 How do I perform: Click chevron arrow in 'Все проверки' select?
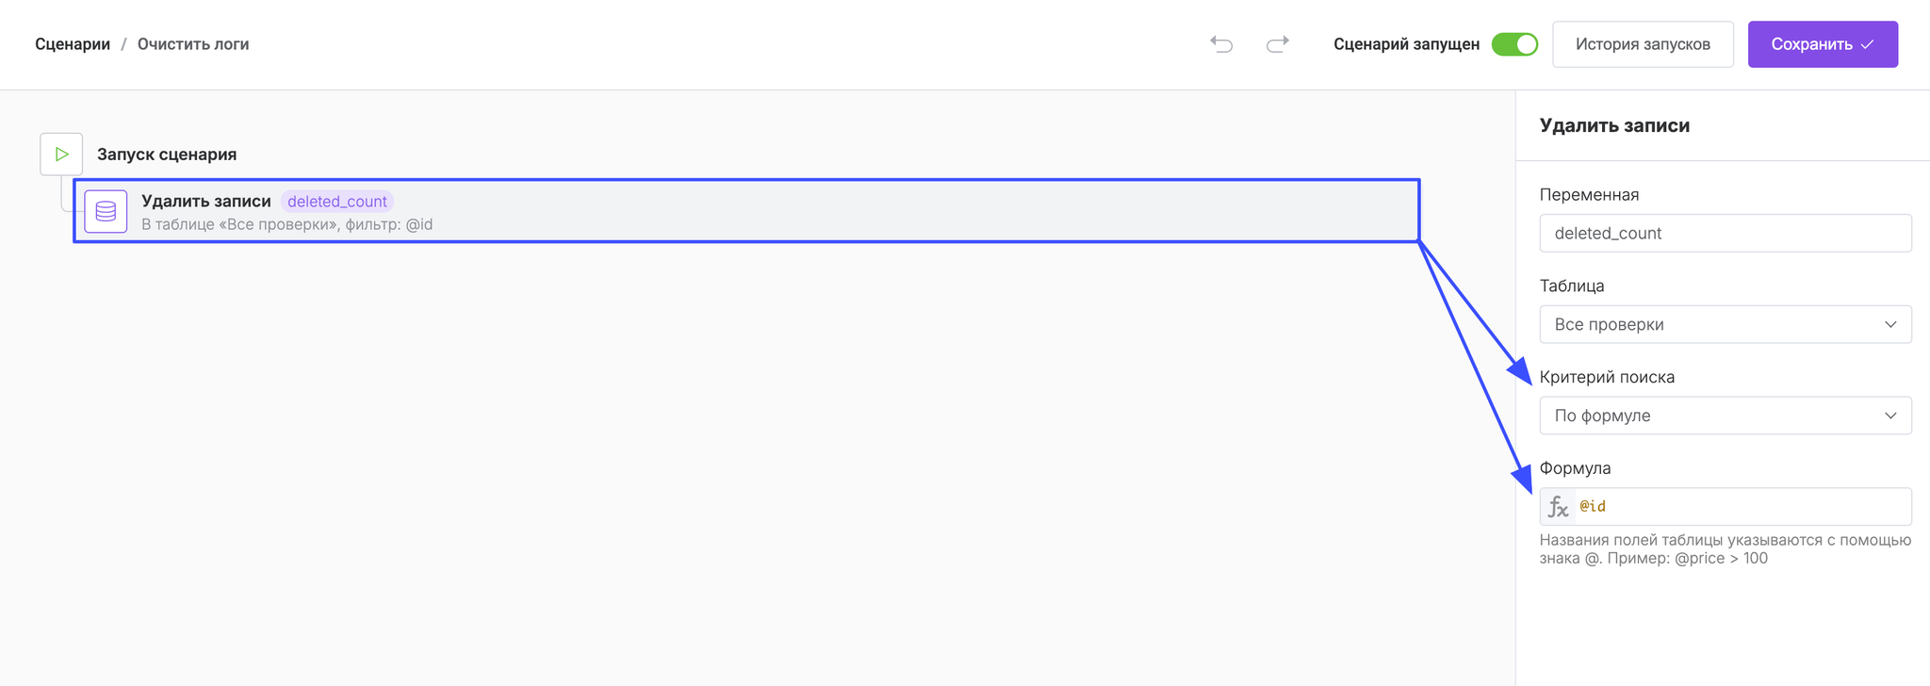click(x=1889, y=324)
